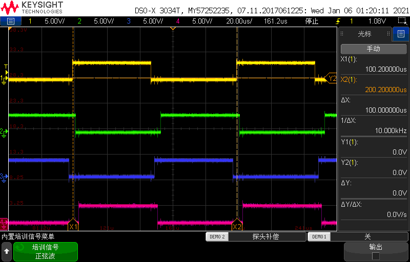Viewport: 410px width, 262px height.
Task: Select the ΔY readout field
Action: click(x=374, y=188)
